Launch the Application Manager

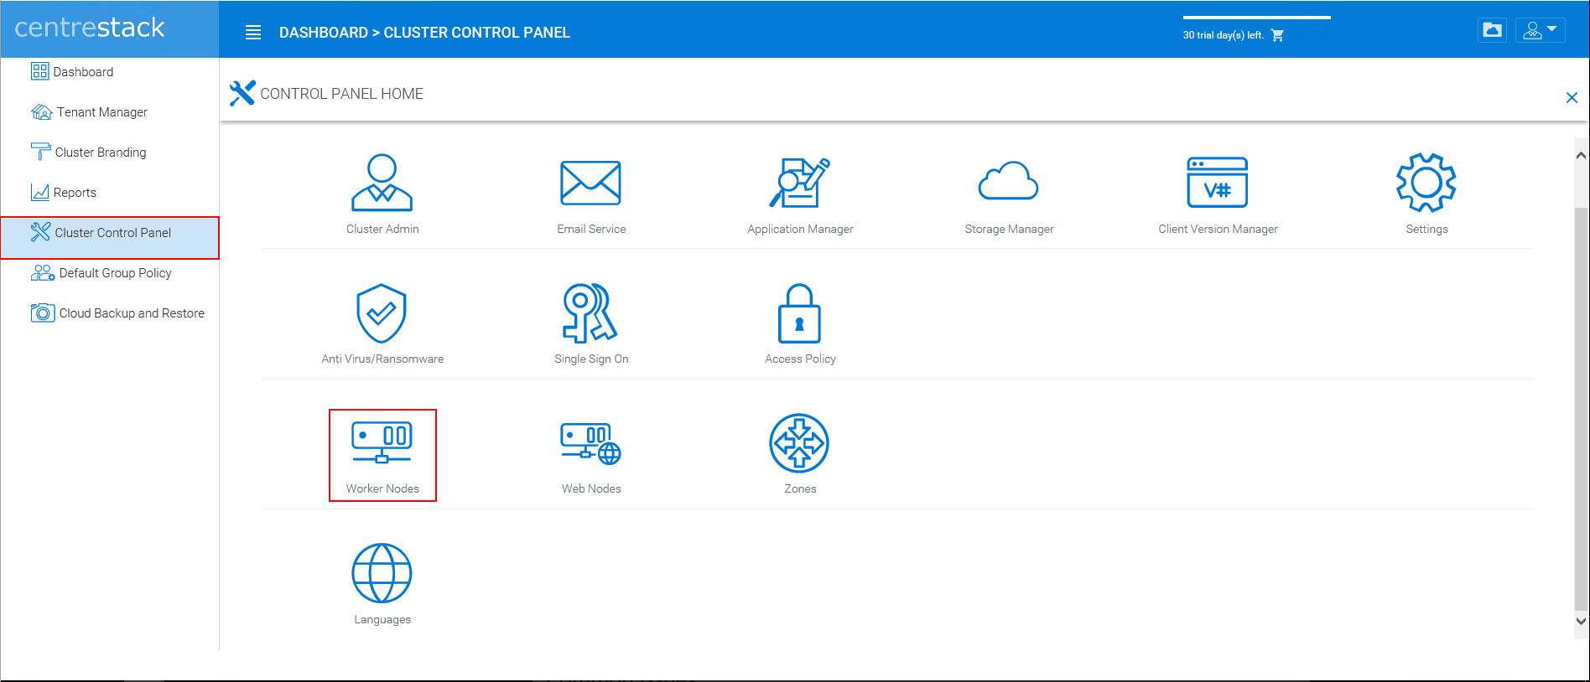800,183
